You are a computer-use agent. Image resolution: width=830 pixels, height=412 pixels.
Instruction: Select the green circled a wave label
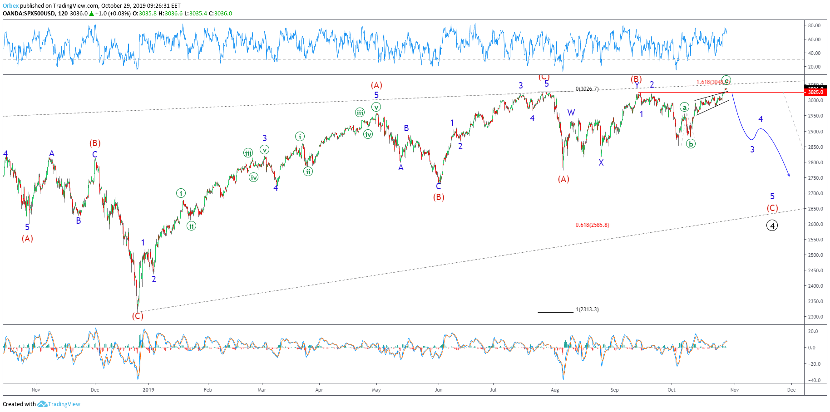point(684,107)
